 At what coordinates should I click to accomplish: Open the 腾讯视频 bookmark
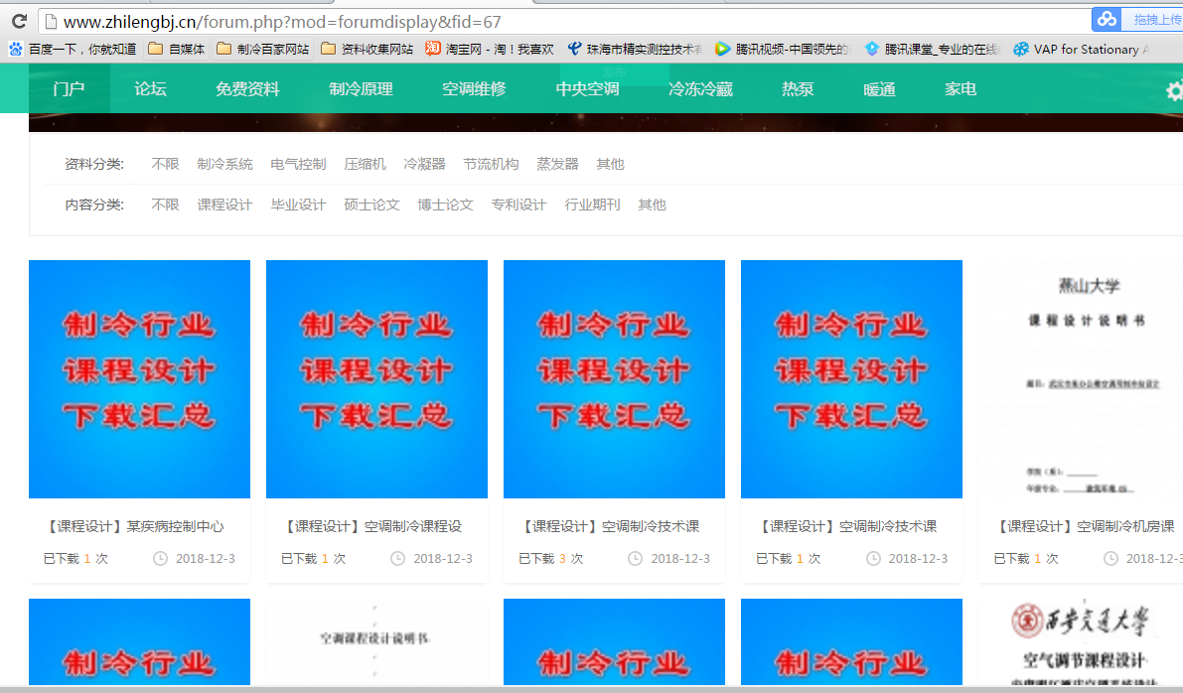click(782, 49)
